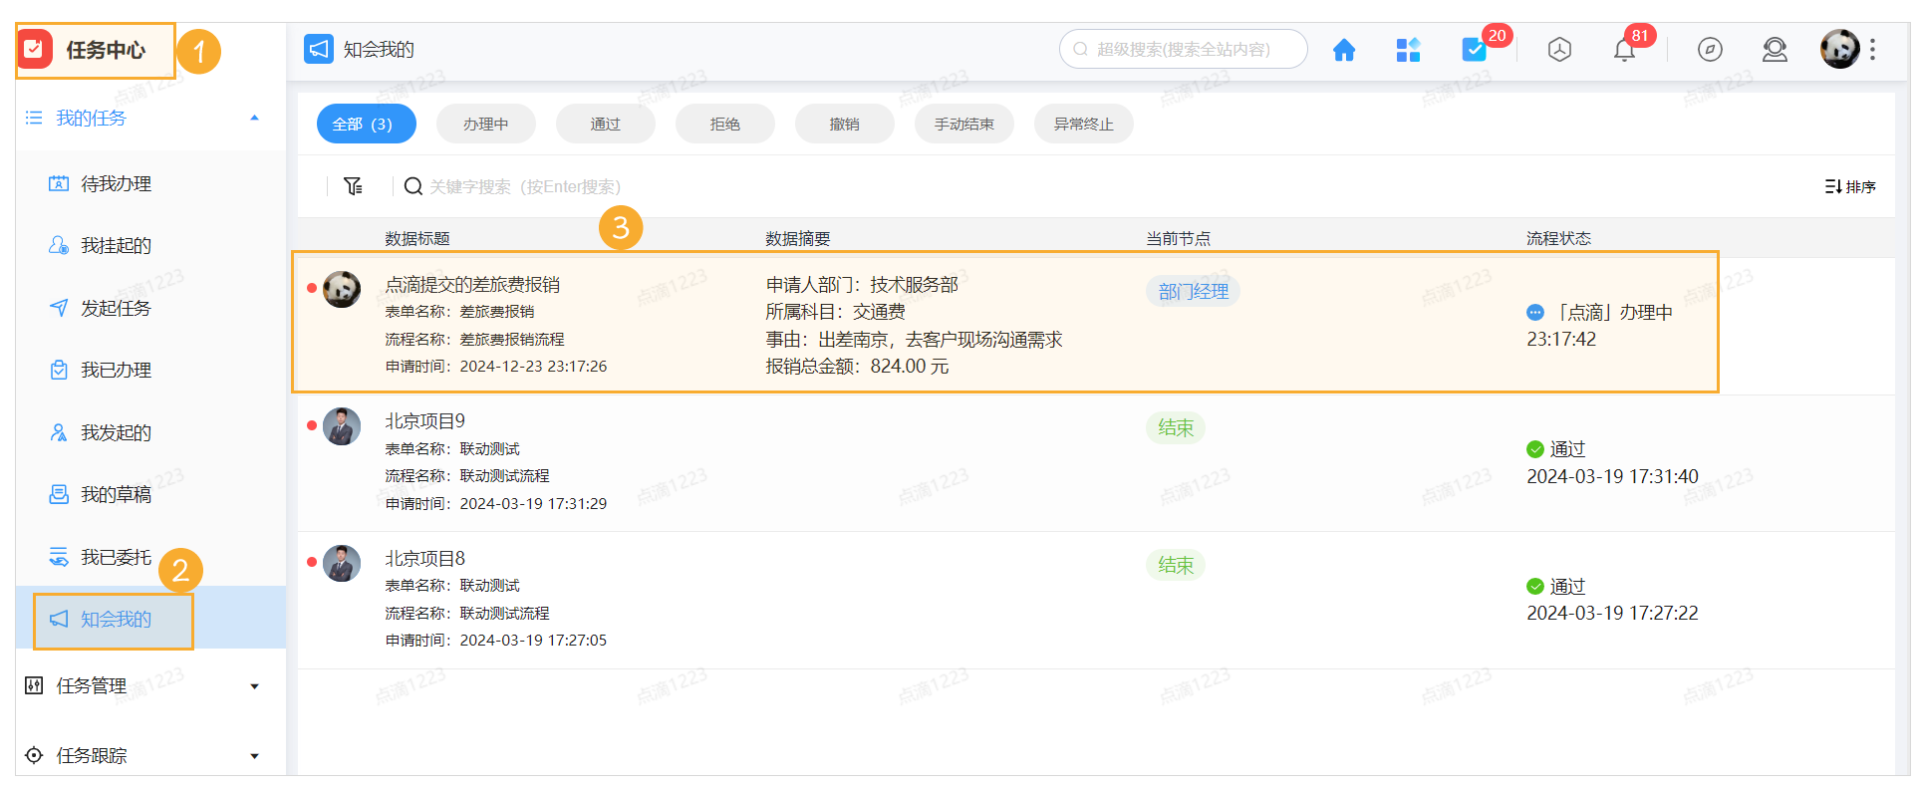Click 通过 status in 北京项目8 row
This screenshot has height=787, width=1918.
[1567, 587]
